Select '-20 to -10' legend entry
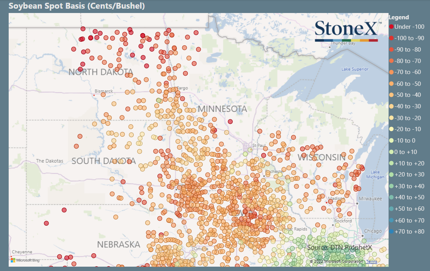 click(405, 129)
